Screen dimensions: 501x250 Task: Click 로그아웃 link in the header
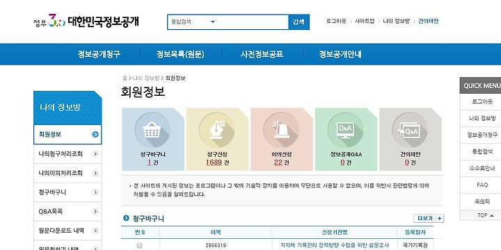[336, 21]
